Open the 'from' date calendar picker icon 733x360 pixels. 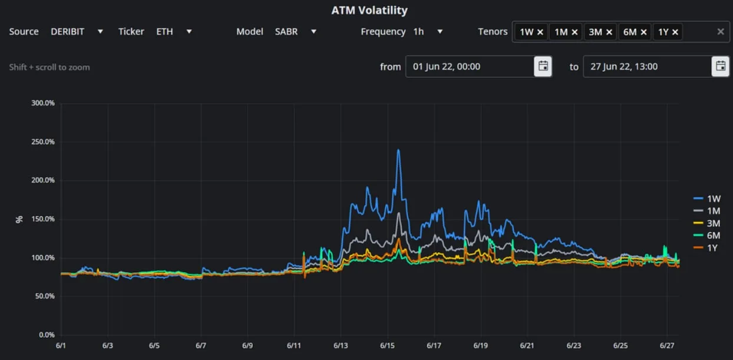(543, 67)
